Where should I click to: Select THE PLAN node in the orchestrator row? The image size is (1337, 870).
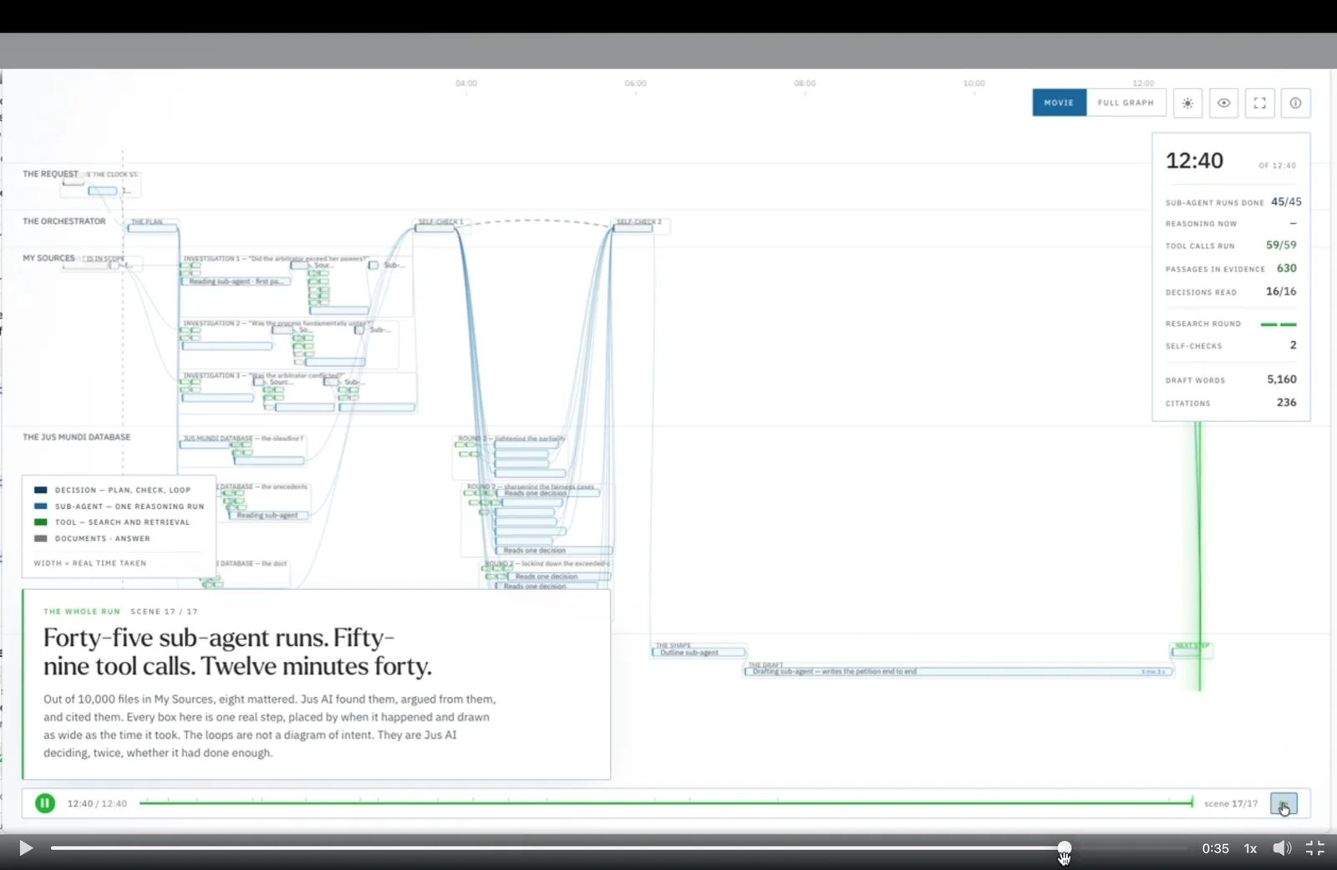click(152, 226)
